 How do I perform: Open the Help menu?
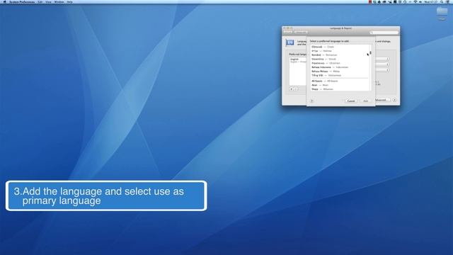point(69,1)
